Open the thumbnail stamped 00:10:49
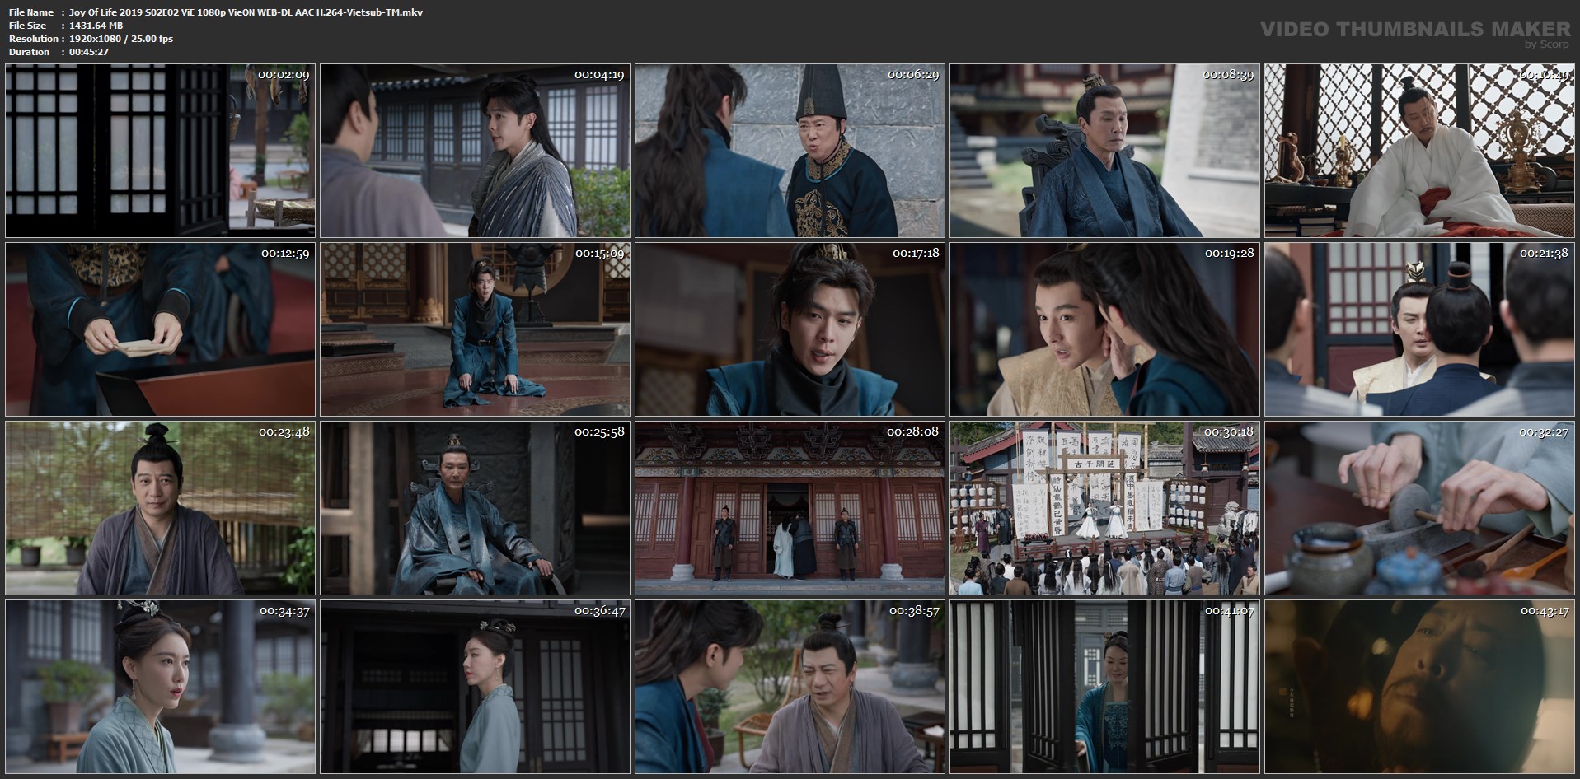 coord(1419,151)
